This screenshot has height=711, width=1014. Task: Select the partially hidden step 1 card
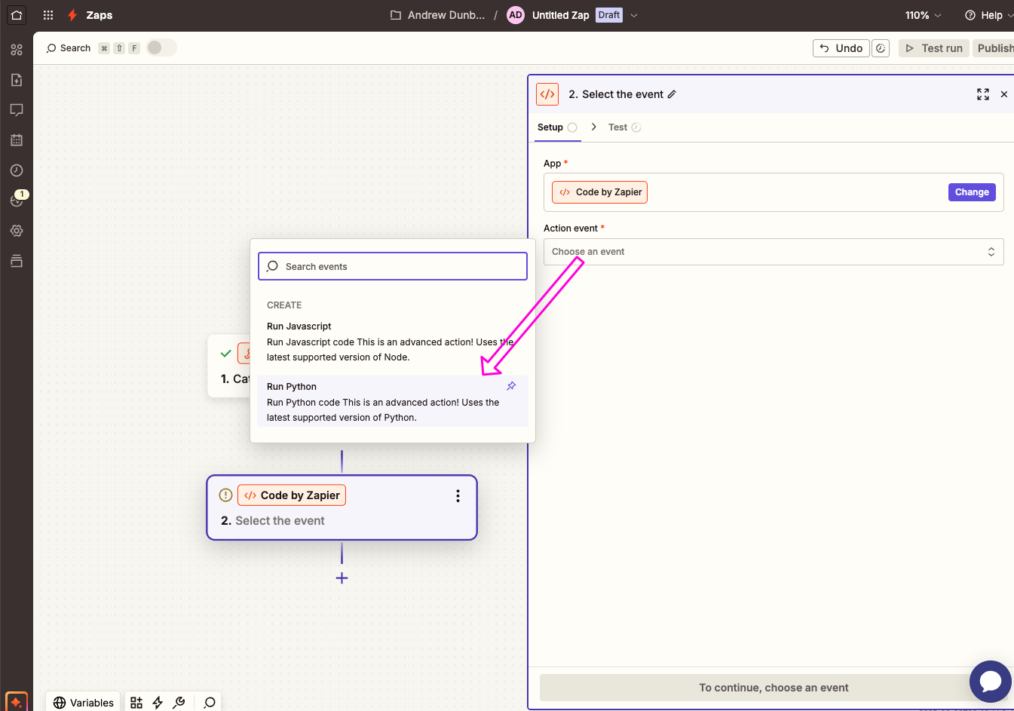click(x=229, y=366)
